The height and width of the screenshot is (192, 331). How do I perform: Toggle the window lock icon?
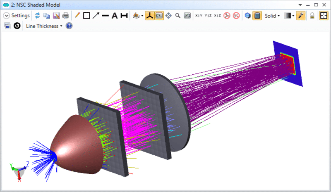click(312, 16)
